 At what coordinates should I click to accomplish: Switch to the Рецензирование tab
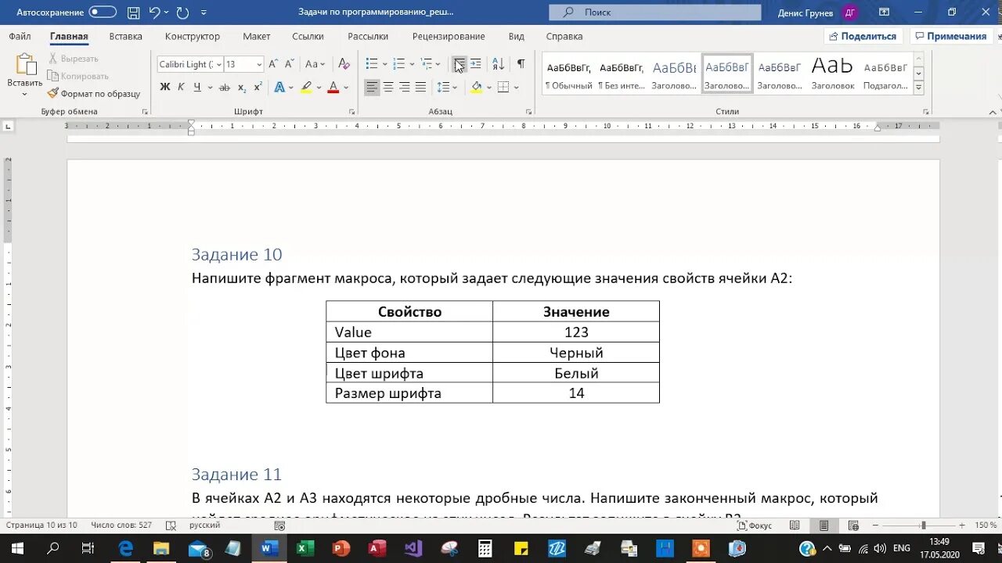tap(449, 36)
